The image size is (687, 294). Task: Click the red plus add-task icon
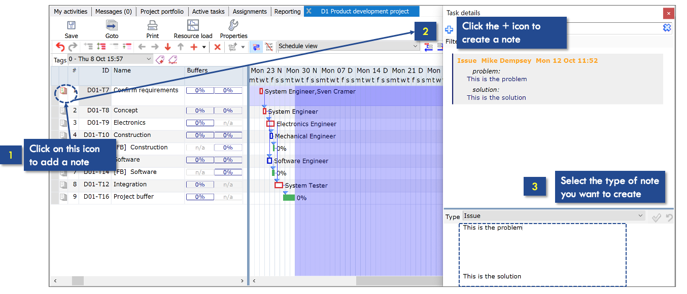tap(193, 47)
